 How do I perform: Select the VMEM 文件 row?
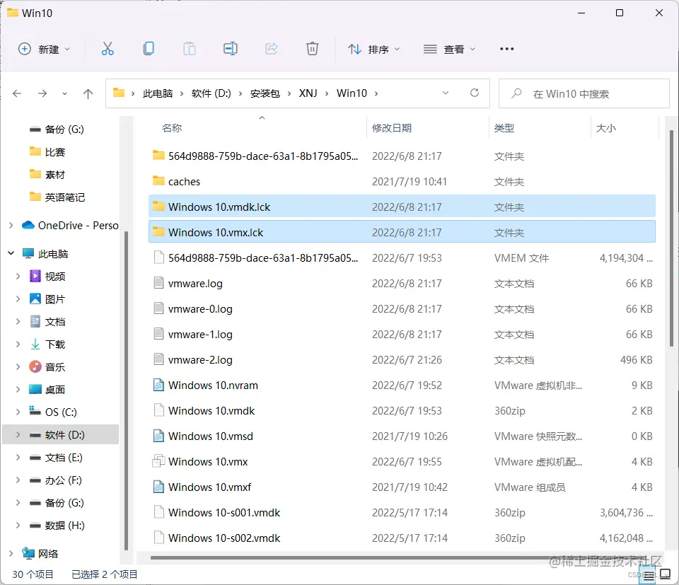tap(402, 257)
